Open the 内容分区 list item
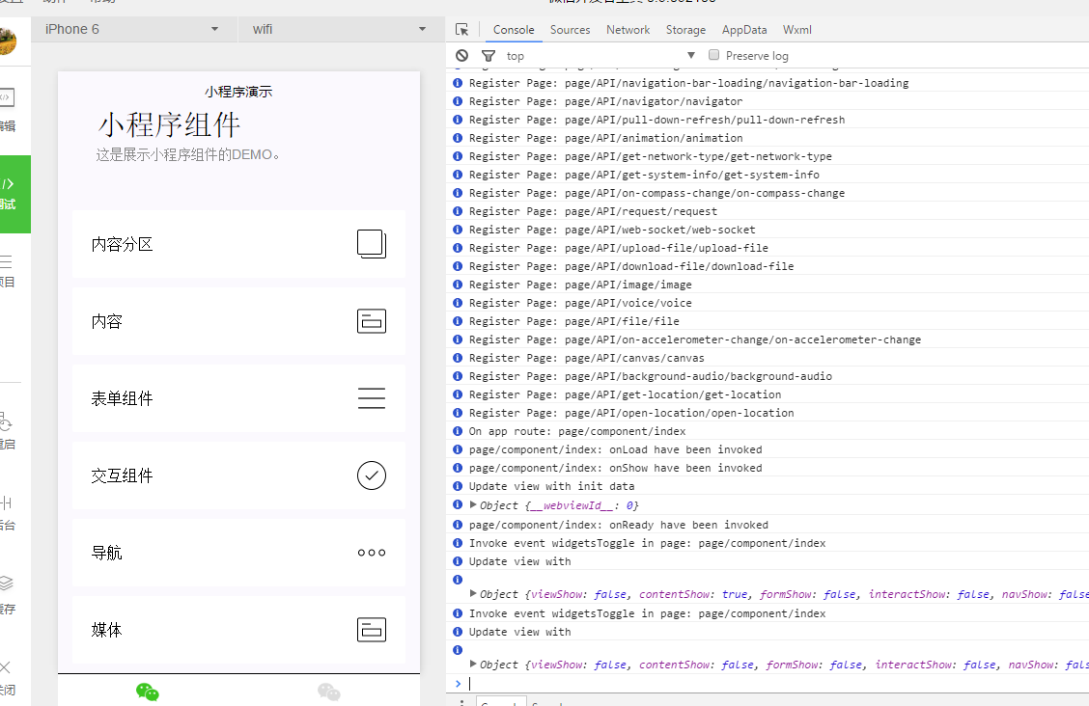Image resolution: width=1089 pixels, height=706 pixels. pos(238,244)
